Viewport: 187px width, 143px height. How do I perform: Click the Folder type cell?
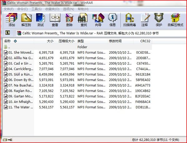coord(82,47)
